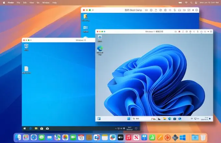Viewport: 221px width, 143px height.
Task: Toggle the sound speaker icon in Boot Camp toolbar
Action: point(170,10)
